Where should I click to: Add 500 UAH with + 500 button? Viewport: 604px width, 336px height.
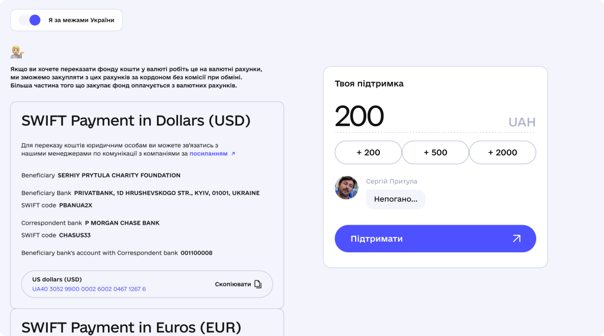tap(435, 153)
